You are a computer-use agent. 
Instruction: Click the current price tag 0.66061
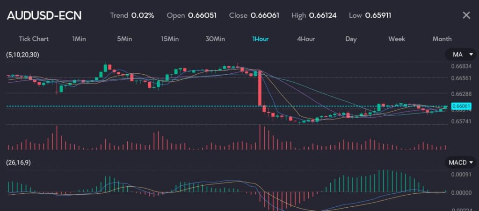[461, 106]
